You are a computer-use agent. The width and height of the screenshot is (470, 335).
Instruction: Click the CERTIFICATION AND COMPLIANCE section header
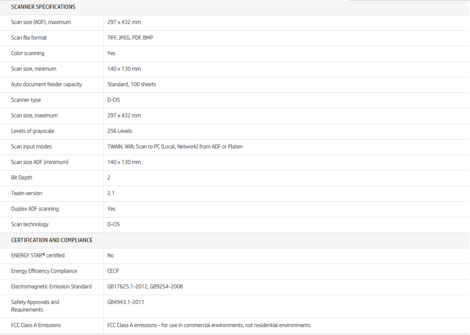(x=52, y=240)
